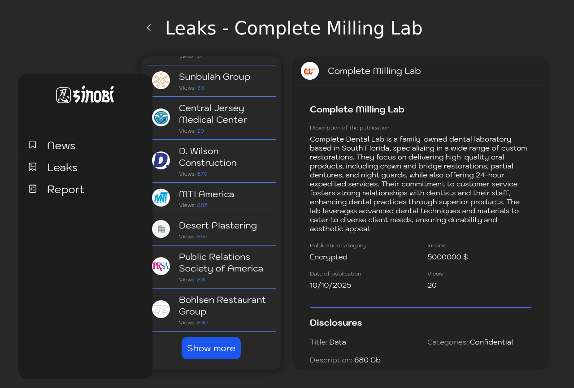This screenshot has height=388, width=574.
Task: Open the Sunbulah Group entry title
Action: [x=214, y=77]
